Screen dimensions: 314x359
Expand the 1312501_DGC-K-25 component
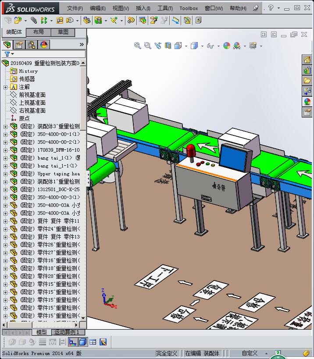point(6,190)
